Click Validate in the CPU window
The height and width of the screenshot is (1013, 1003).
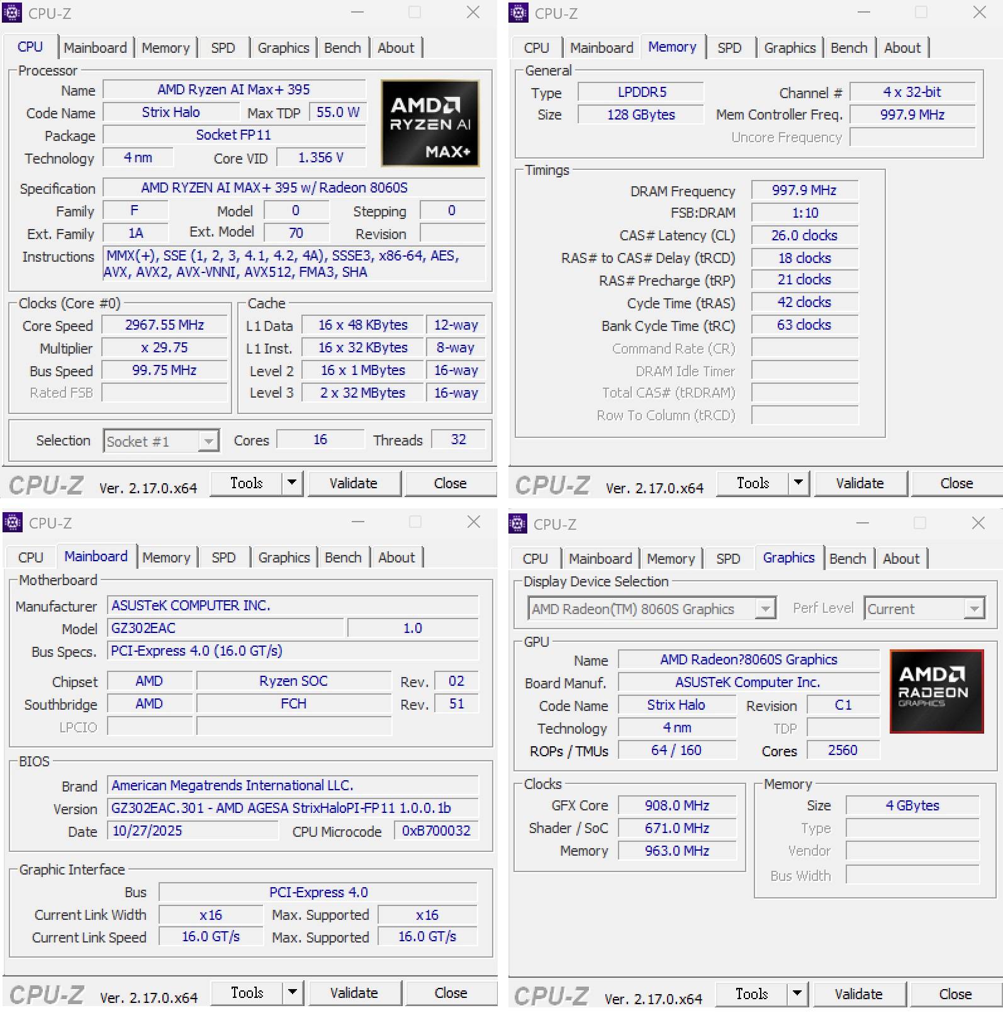(x=354, y=483)
